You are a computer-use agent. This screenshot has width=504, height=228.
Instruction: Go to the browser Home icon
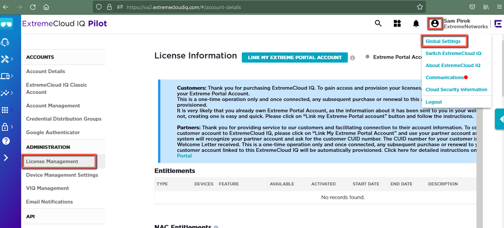pyautogui.click(x=46, y=7)
